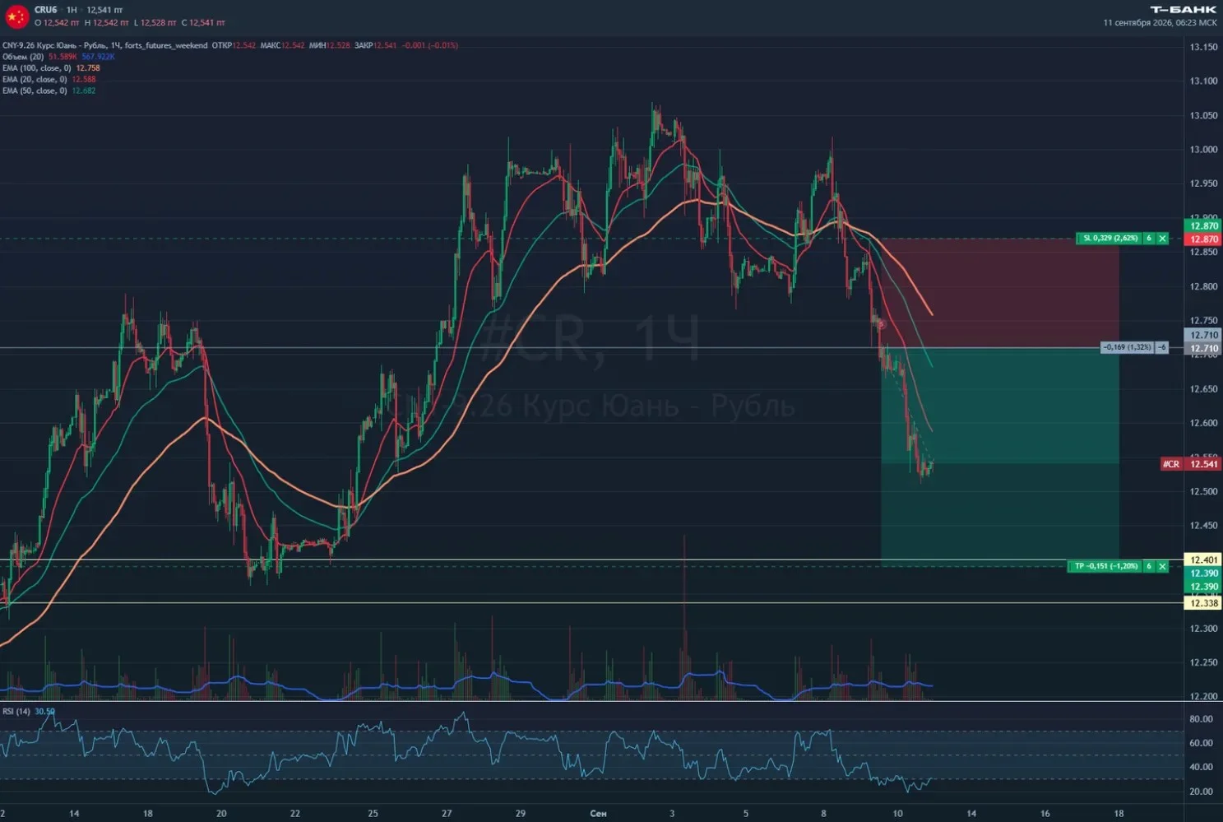The width and height of the screenshot is (1223, 822).
Task: Click the #CR current price tag
Action: 1190,464
